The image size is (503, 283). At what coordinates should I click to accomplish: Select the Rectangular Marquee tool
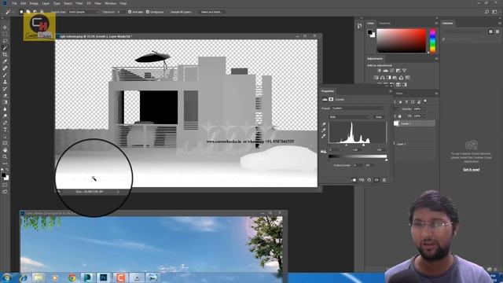(5, 34)
